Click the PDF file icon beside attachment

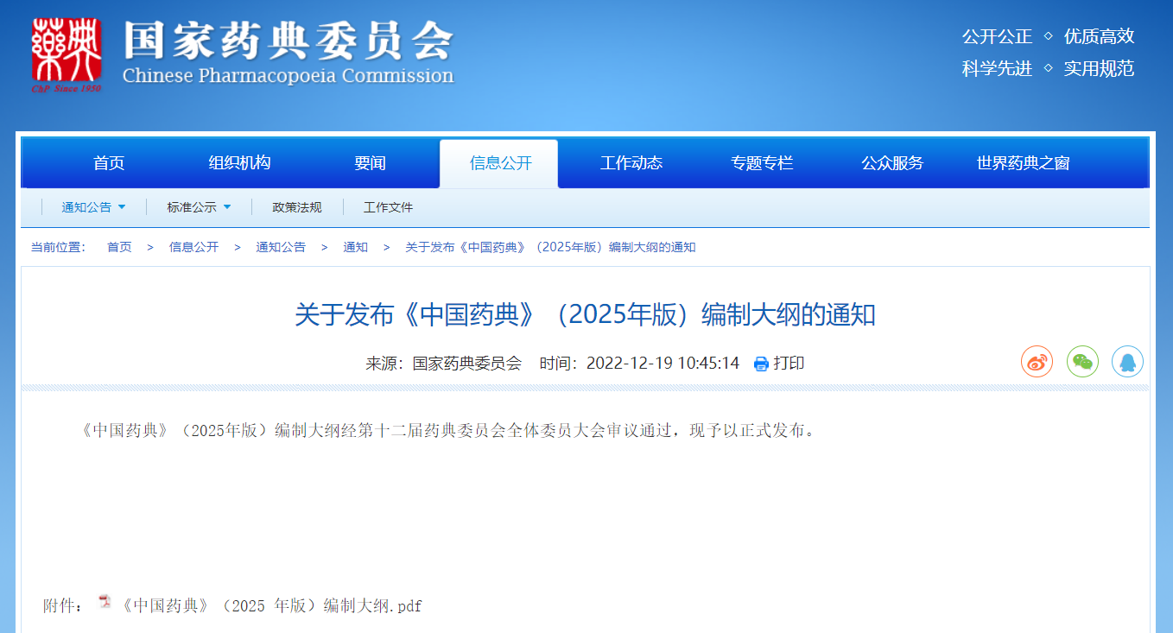point(105,602)
